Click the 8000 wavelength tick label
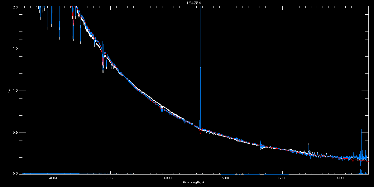This screenshot has width=374, height=187. click(x=282, y=178)
